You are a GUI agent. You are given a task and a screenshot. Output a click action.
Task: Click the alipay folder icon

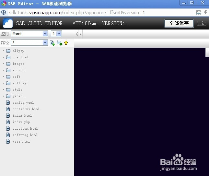pyautogui.click(x=8, y=51)
